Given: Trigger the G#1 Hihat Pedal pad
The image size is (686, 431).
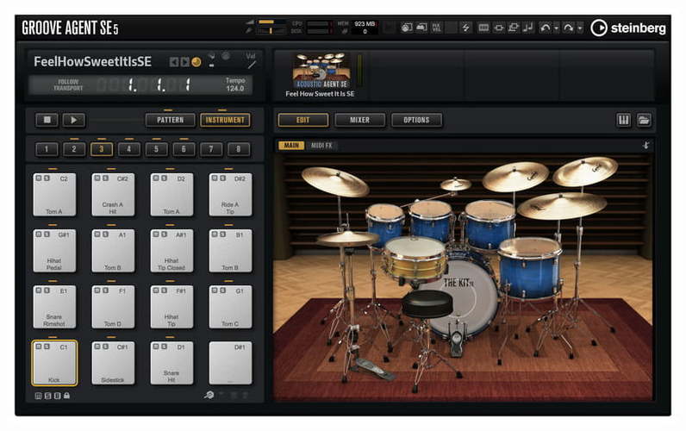Looking at the screenshot, I should pos(54,251).
